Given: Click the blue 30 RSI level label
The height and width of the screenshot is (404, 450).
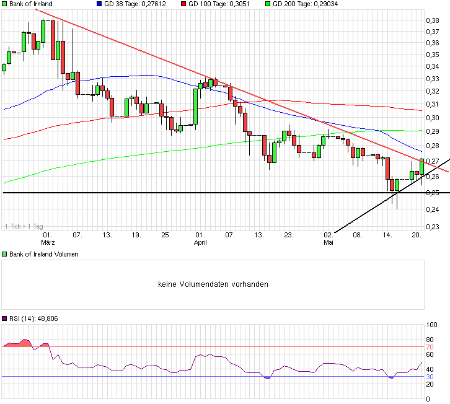Looking at the screenshot, I should coord(428,376).
